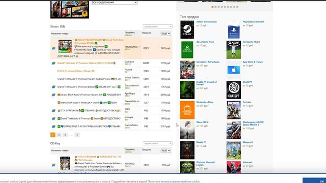Open sorting dropdown for Steam Gift section
Image resolution: width=326 pixels, height=183 pixels.
click(157, 26)
